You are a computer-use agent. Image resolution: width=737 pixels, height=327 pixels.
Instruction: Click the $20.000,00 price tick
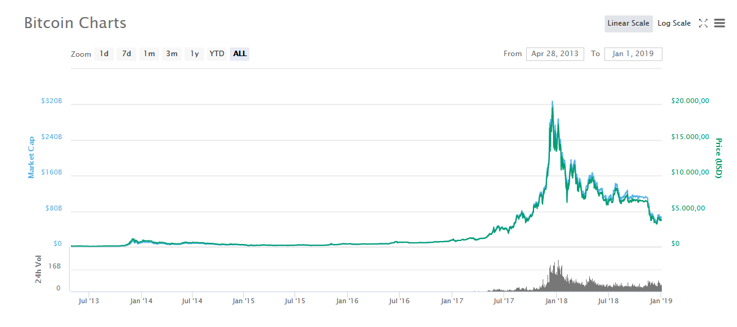click(690, 101)
